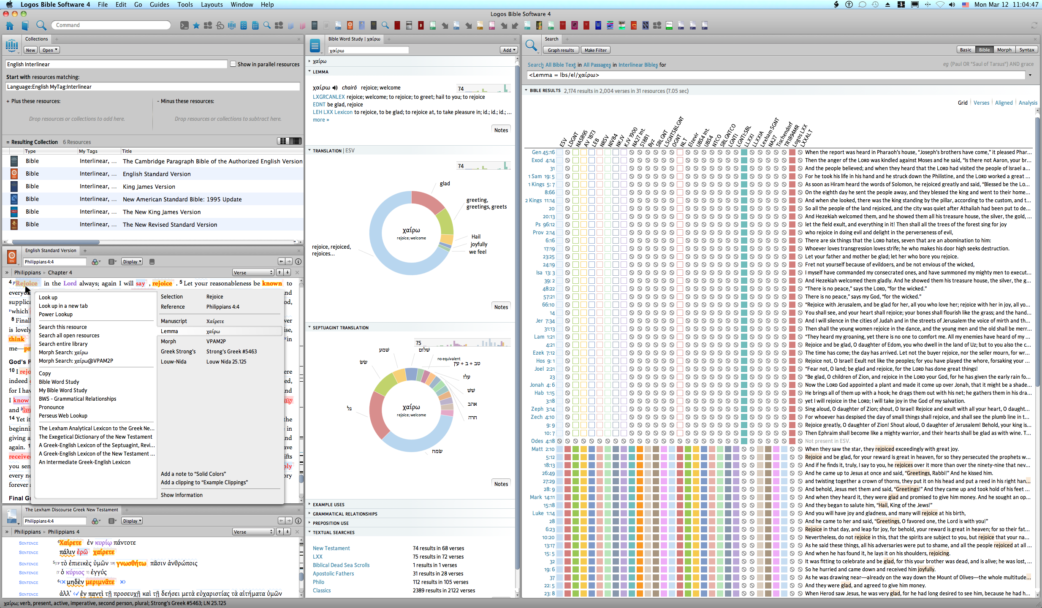The height and width of the screenshot is (608, 1042).
Task: Play pronunciation speaker icon beside chairō
Action: click(335, 88)
